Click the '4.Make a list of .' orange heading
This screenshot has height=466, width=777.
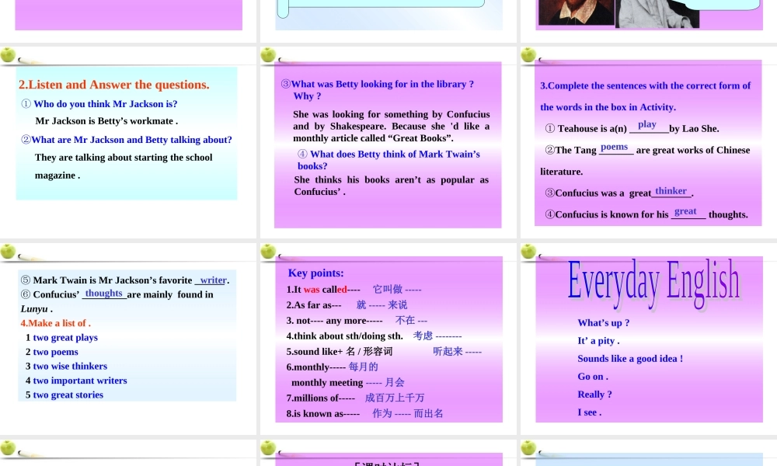(x=56, y=323)
